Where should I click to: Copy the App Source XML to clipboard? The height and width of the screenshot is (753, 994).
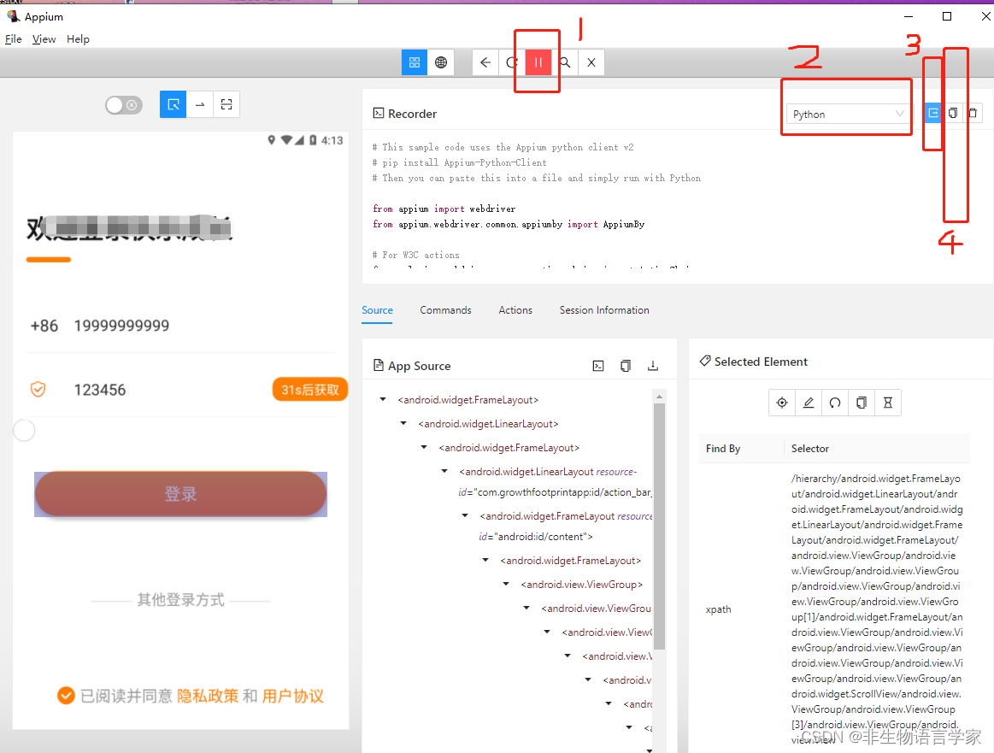coord(626,366)
